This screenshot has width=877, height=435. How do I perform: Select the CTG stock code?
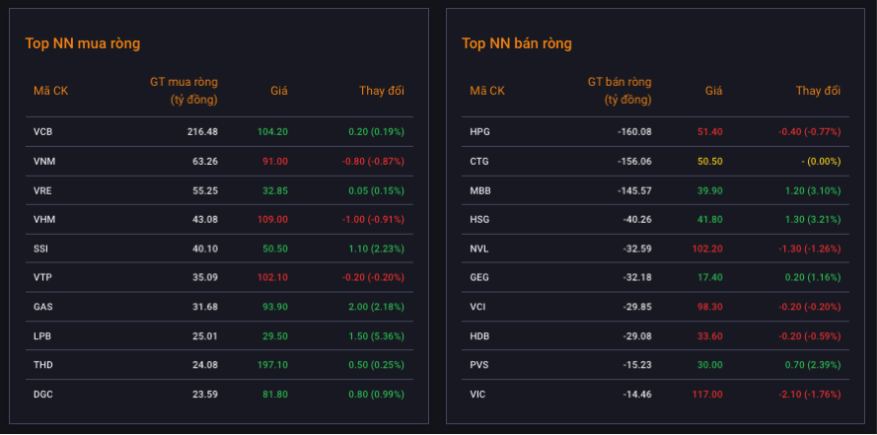(480, 161)
